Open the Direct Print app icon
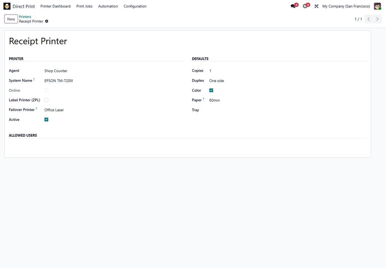 pos(7,6)
